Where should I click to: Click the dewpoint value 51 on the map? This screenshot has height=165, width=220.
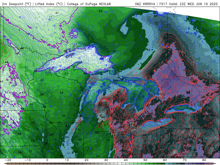[x=66, y=73]
